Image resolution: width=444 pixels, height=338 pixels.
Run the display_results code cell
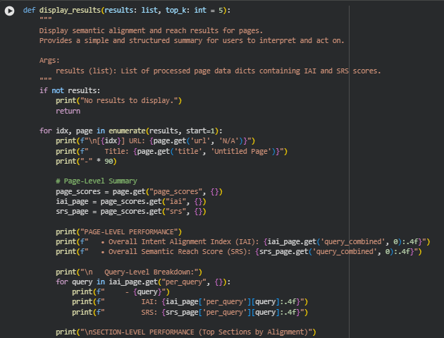coord(9,11)
